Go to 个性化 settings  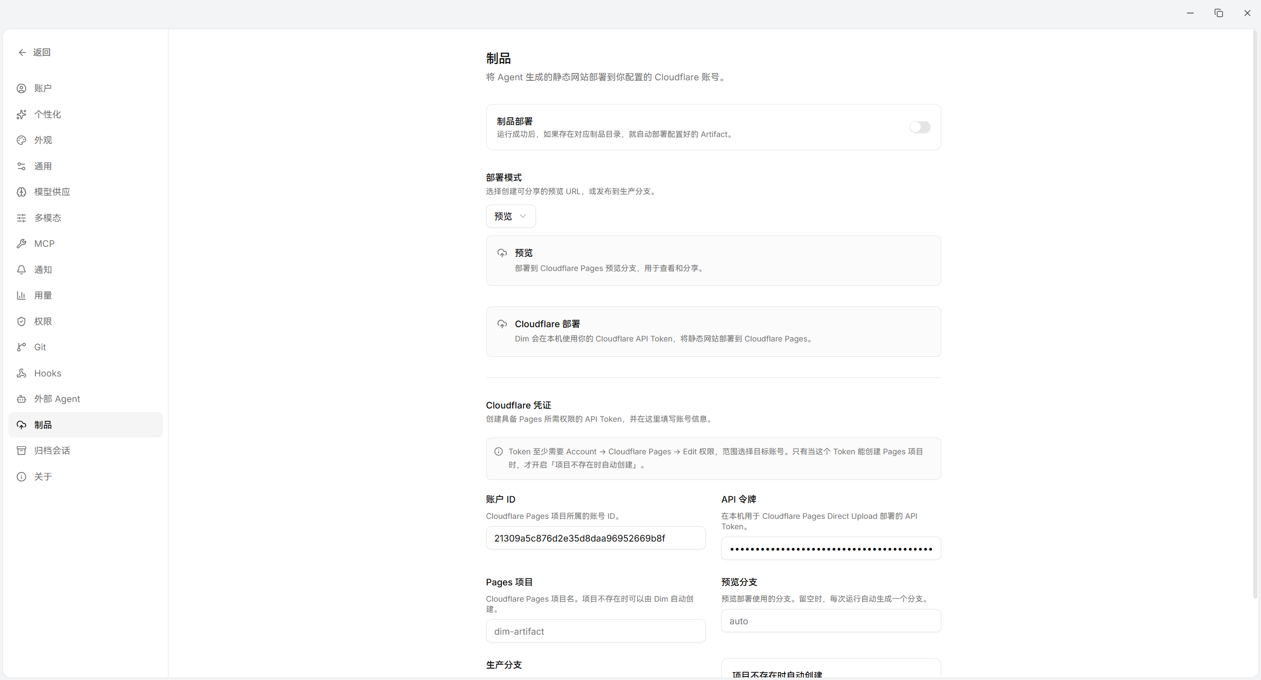pos(86,114)
